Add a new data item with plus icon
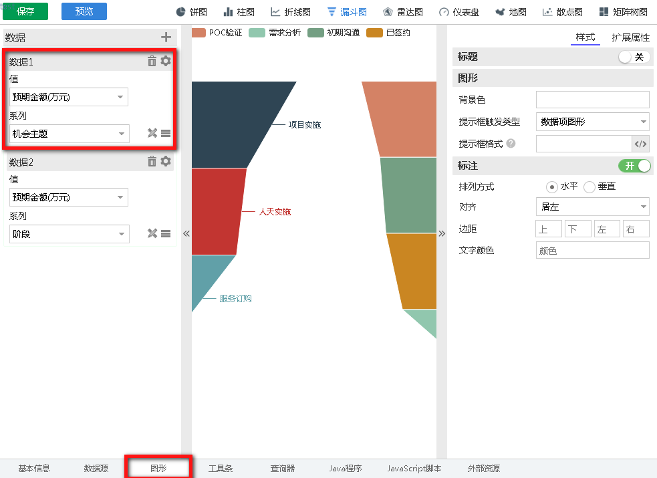Image resolution: width=657 pixels, height=478 pixels. pos(166,37)
